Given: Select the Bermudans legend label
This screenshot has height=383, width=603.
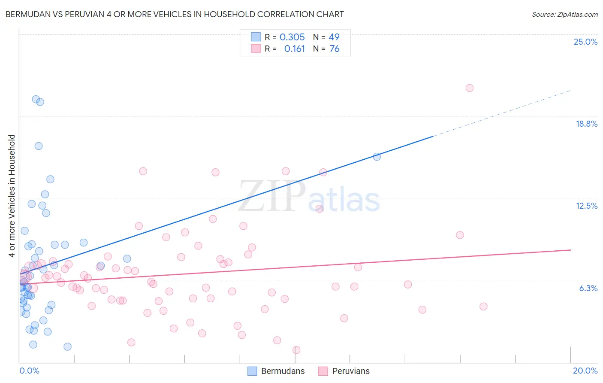Looking at the screenshot, I should coord(283,371).
